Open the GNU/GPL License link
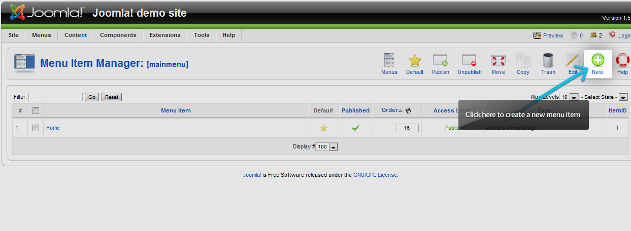631x231 pixels. (x=375, y=175)
